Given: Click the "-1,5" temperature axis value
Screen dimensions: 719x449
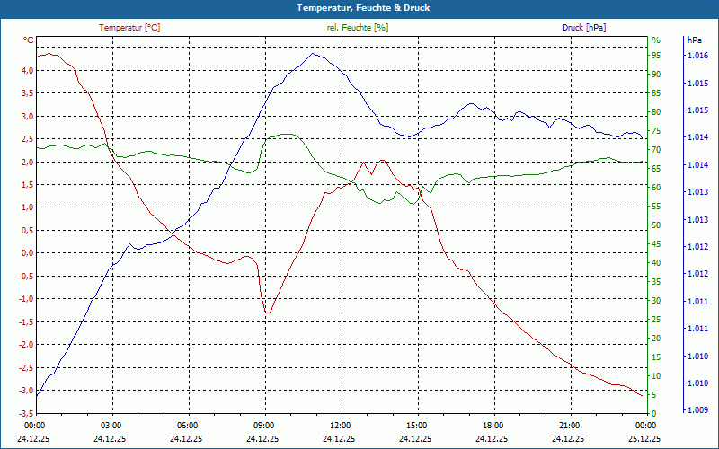Looking at the screenshot, I should click(x=26, y=322).
